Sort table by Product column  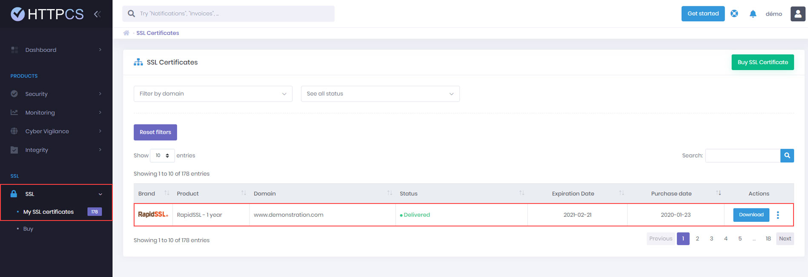[244, 193]
